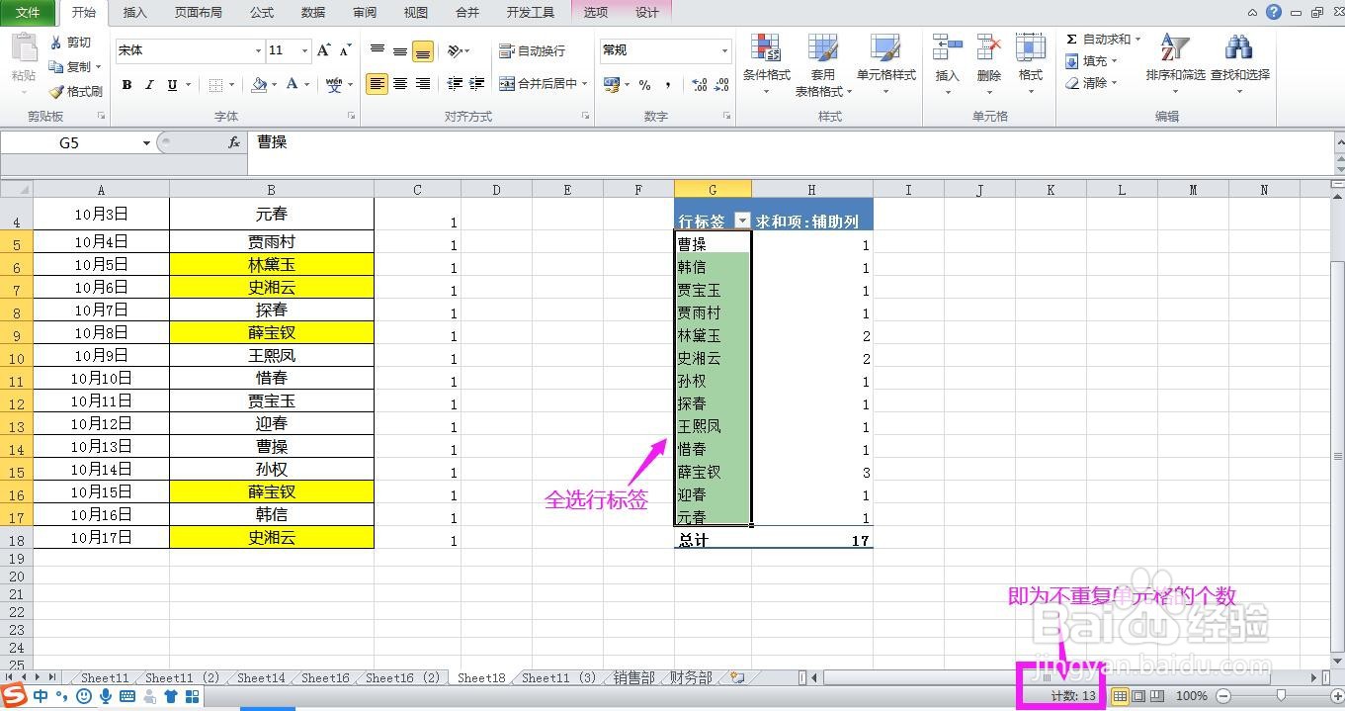Viewport: 1345px width, 711px height.
Task: Click the fill color paint bucket
Action: 259,85
